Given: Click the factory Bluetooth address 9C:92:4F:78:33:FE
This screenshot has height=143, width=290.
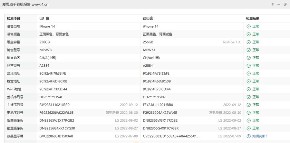Looking at the screenshot, I should click(53, 73).
